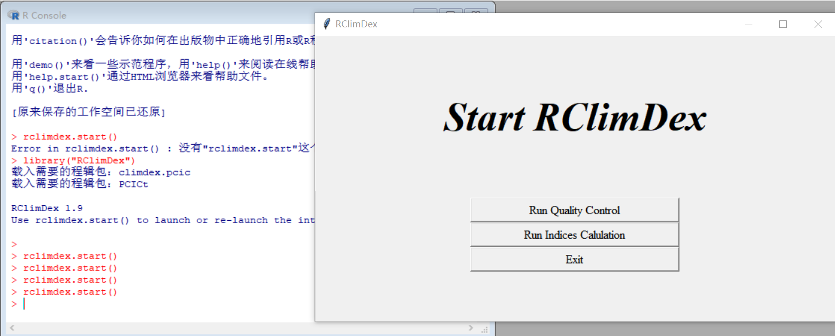Click R Console horizontal scrollbar left arrow

coord(12,328)
